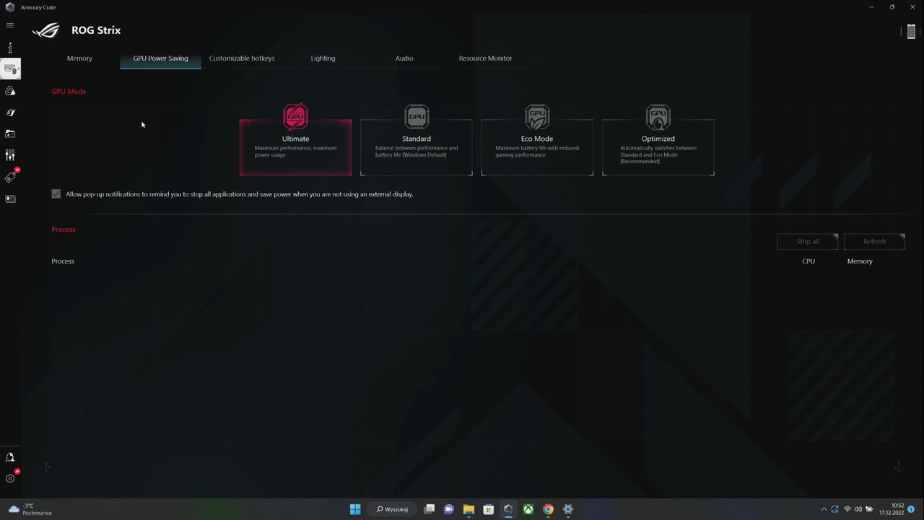Select the Standard GPU mode card

coord(417,147)
